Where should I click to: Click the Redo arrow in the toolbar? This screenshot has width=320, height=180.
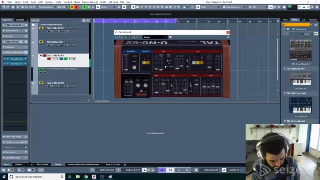coord(8,7)
